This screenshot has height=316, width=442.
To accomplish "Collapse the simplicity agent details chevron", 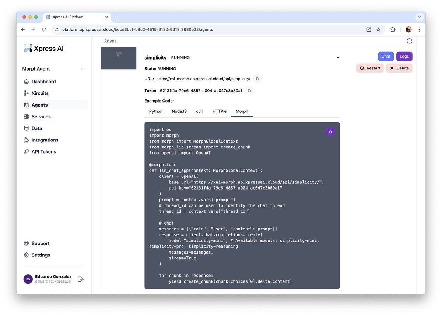I will pos(338,57).
